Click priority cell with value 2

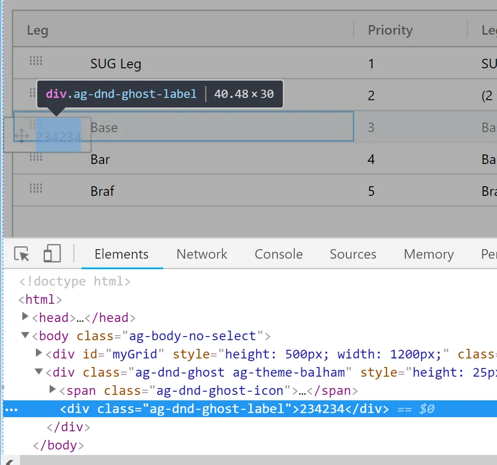(x=371, y=96)
